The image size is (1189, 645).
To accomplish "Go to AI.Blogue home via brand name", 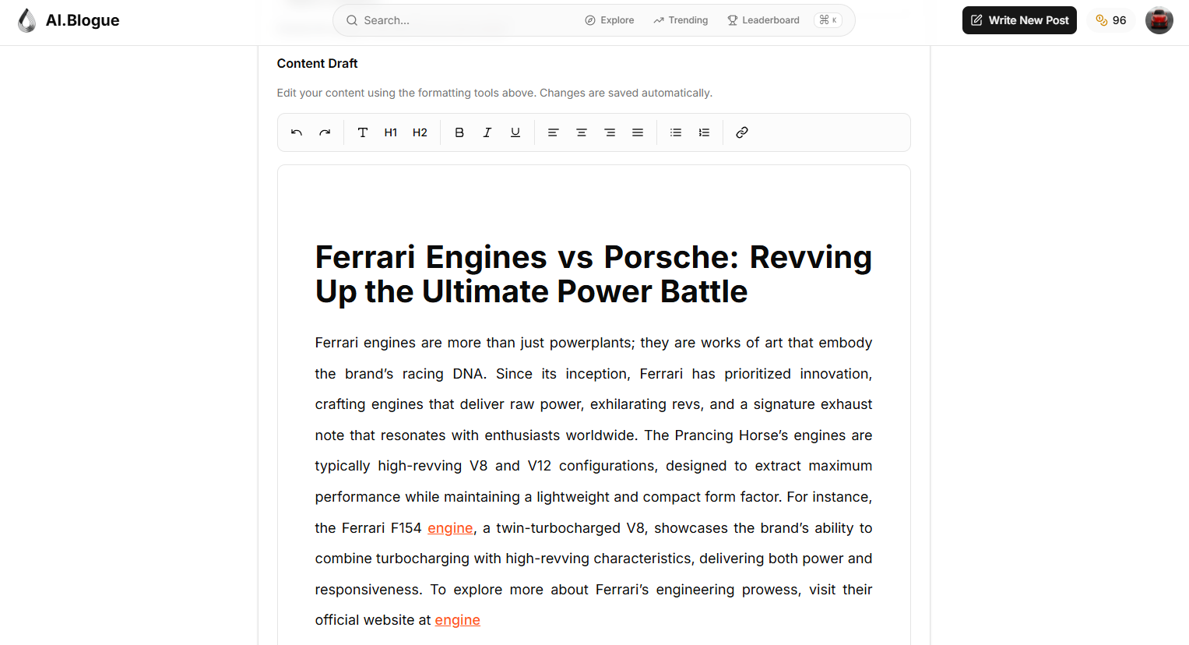I will coord(83,20).
